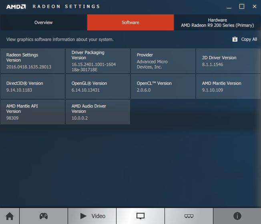Select the AMD Mantle API Version tile
This screenshot has width=261, height=224.
pyautogui.click(x=33, y=112)
